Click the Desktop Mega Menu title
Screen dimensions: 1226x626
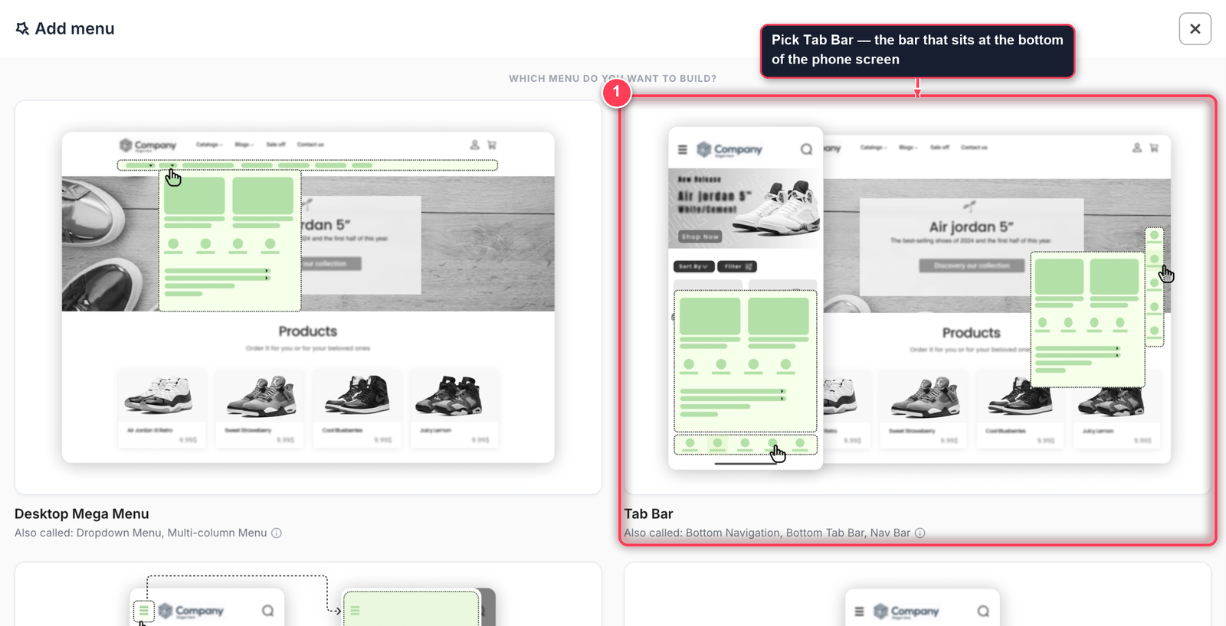pos(82,514)
